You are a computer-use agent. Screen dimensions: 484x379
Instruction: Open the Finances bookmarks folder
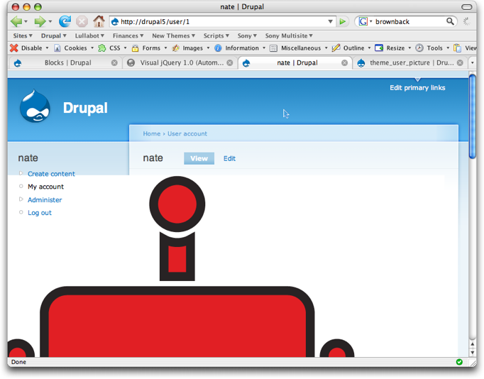tap(128, 35)
